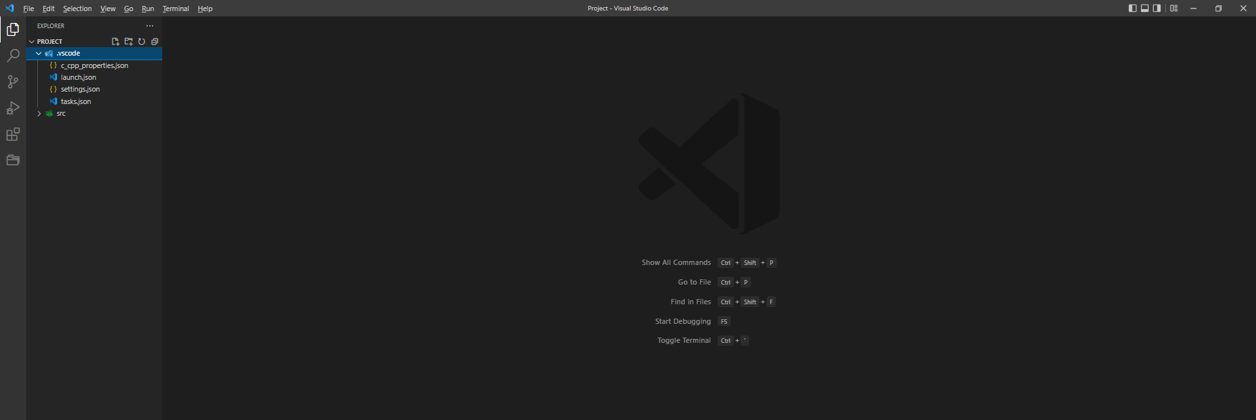Screen dimensions: 1256x420
Task: Open the Customize Layout control
Action: point(1174,9)
